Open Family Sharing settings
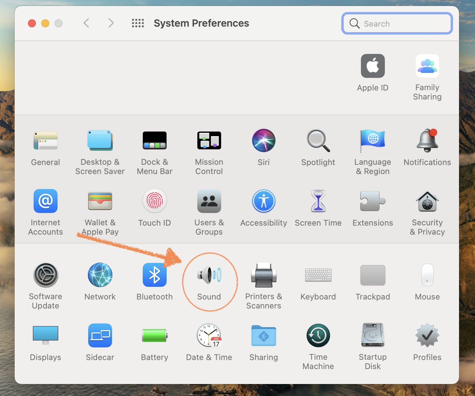The width and height of the screenshot is (475, 396). click(x=427, y=67)
